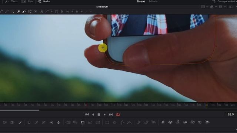Pick the select-points polyline tool

pos(13,11)
